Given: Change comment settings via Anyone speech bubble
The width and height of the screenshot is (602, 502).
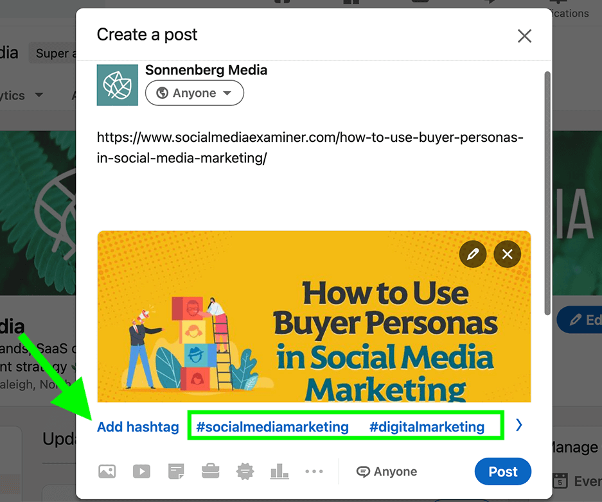Looking at the screenshot, I should coord(387,471).
